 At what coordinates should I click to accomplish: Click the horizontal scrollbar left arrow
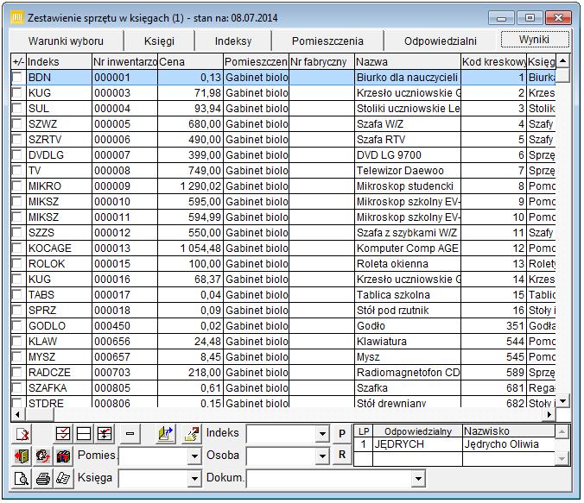[17, 414]
